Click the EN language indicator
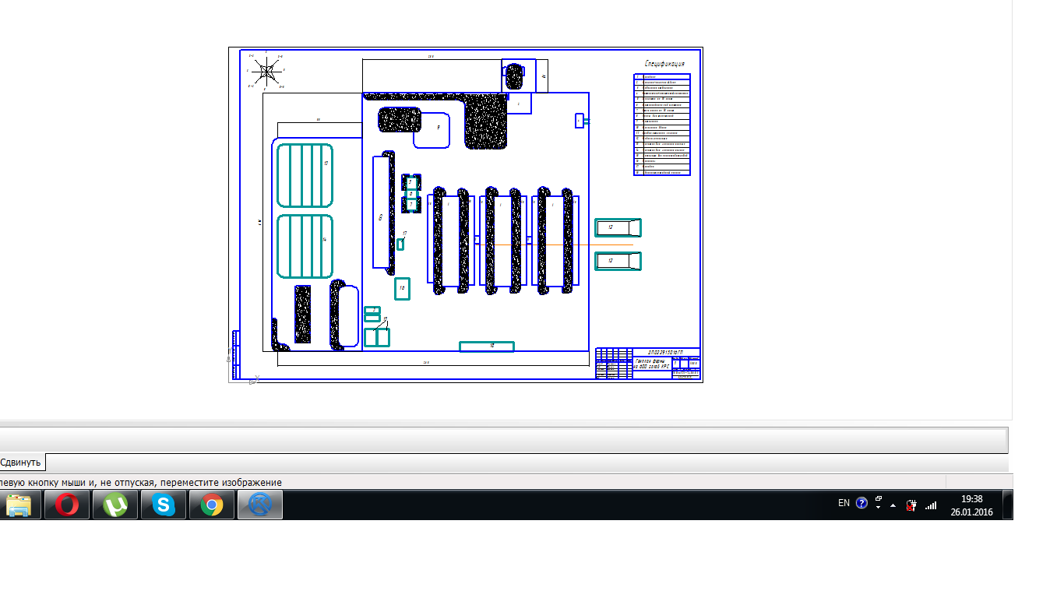Image resolution: width=1064 pixels, height=598 pixels. 844,503
